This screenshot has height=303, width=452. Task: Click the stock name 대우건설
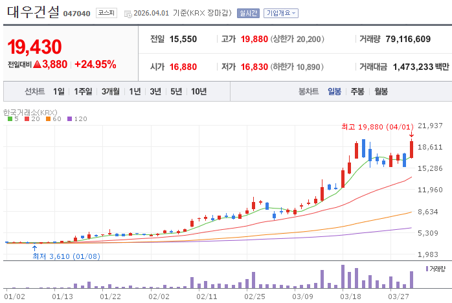tap(33, 12)
